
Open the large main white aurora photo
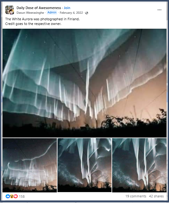(x=84, y=83)
